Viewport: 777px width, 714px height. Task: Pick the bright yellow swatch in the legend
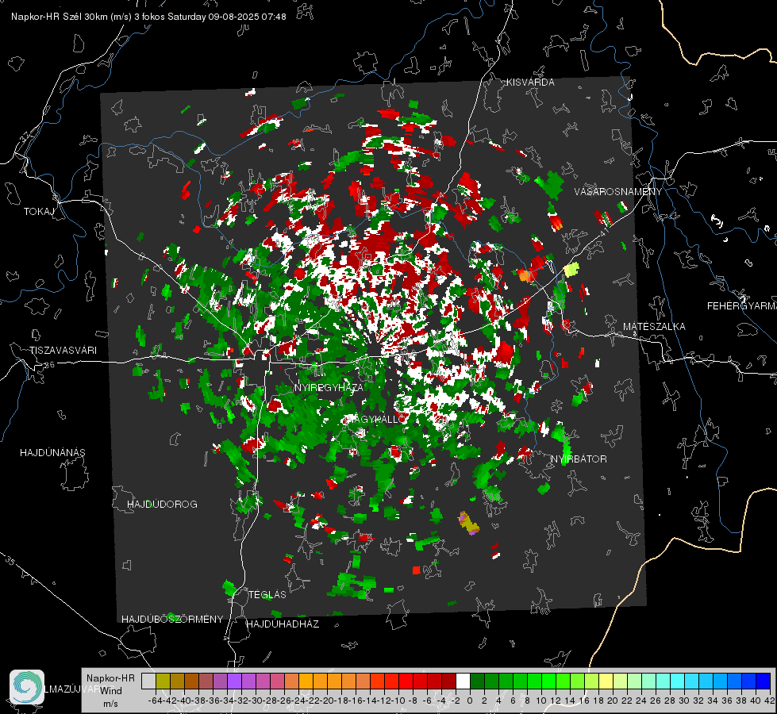(606, 681)
